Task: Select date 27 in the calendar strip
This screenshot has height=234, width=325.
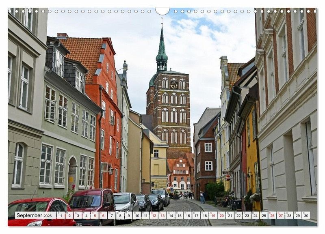Action: click(281, 215)
